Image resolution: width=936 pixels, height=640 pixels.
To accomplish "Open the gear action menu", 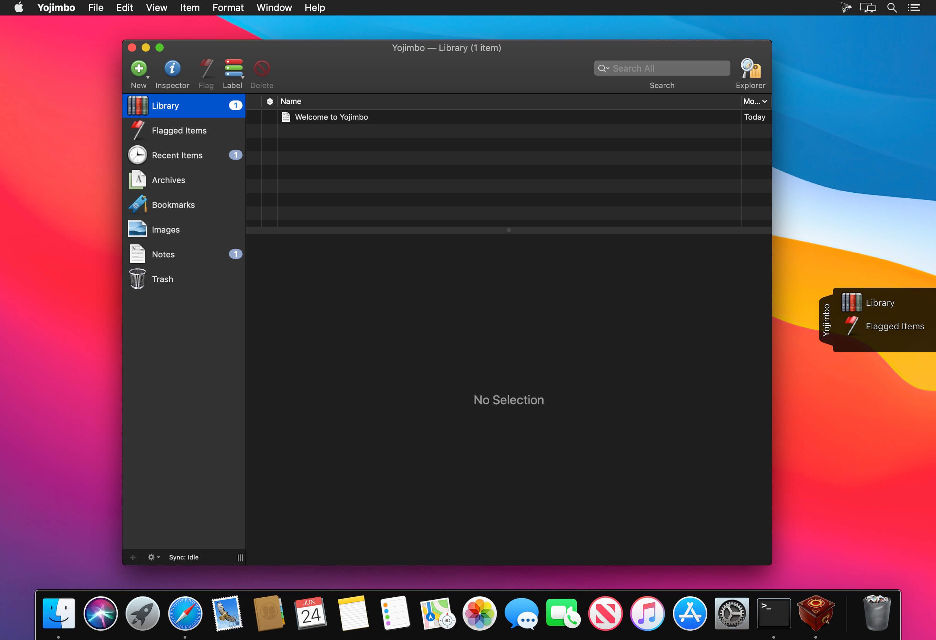I will (153, 557).
